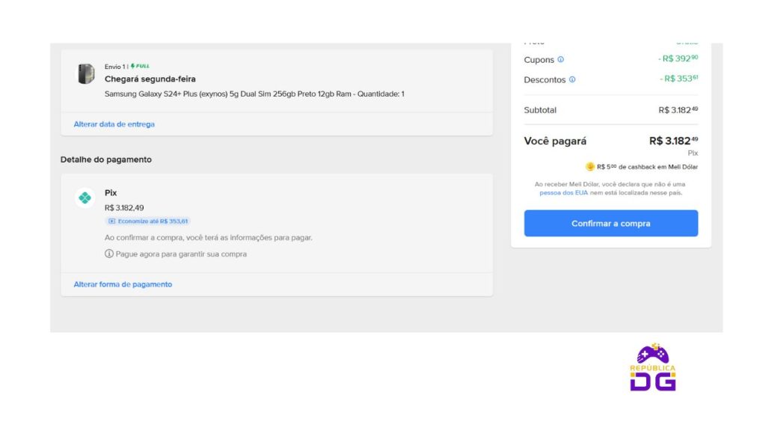Click the info icon before Pague agora
Screen dimensions: 766x431
tap(109, 254)
